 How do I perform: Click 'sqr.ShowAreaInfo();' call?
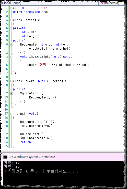[37, 138]
